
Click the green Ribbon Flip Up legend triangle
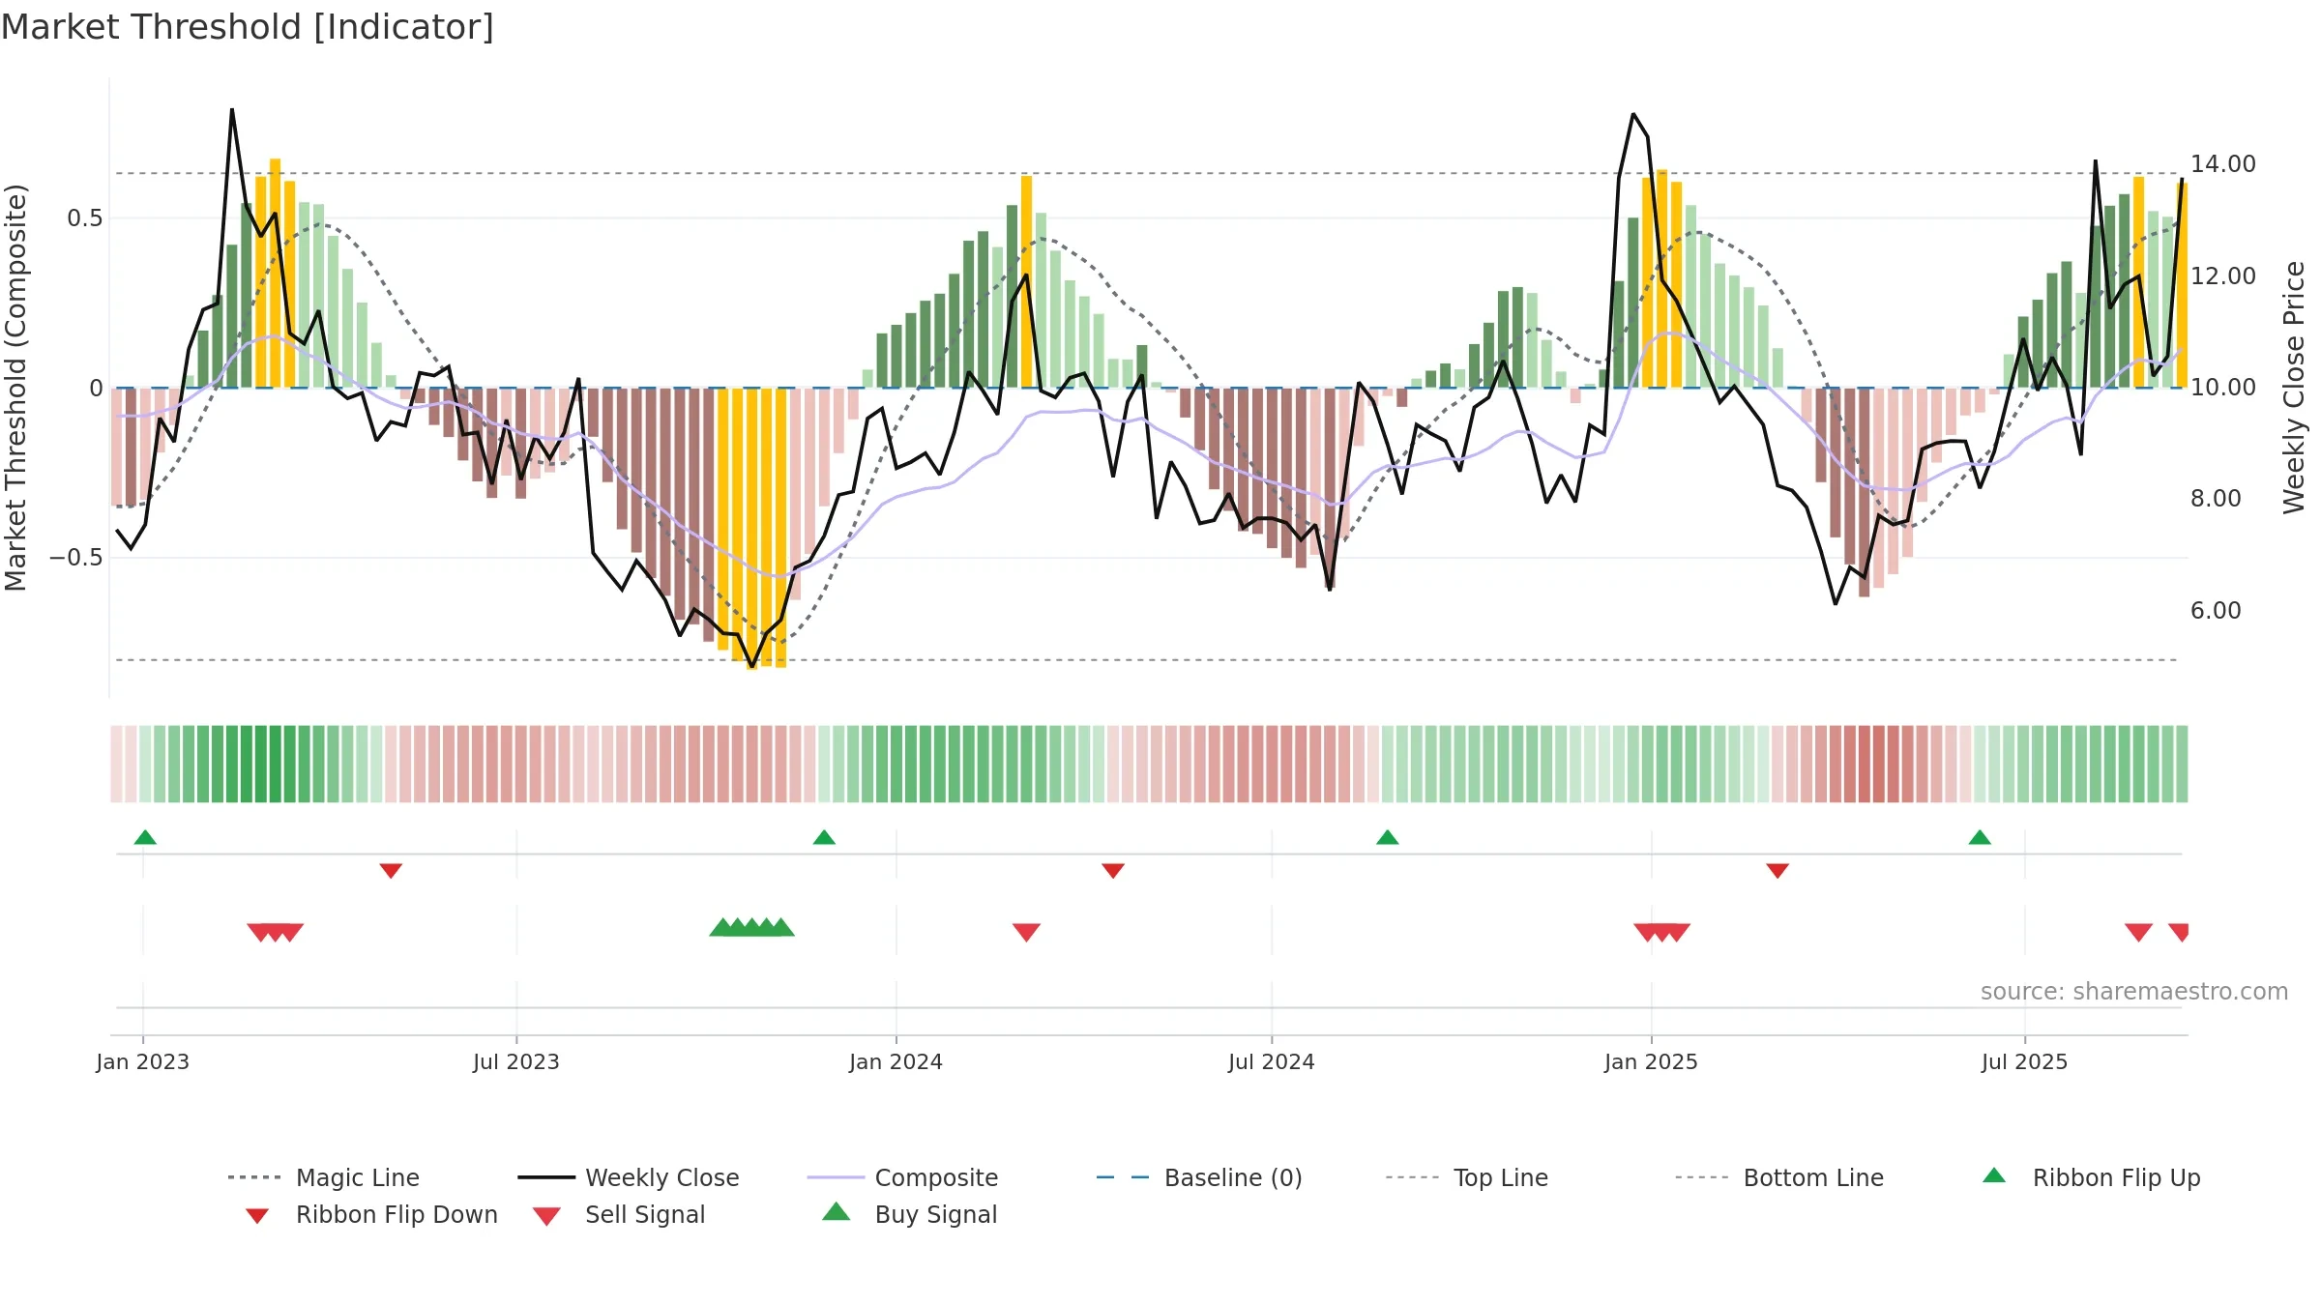pos(1994,1175)
